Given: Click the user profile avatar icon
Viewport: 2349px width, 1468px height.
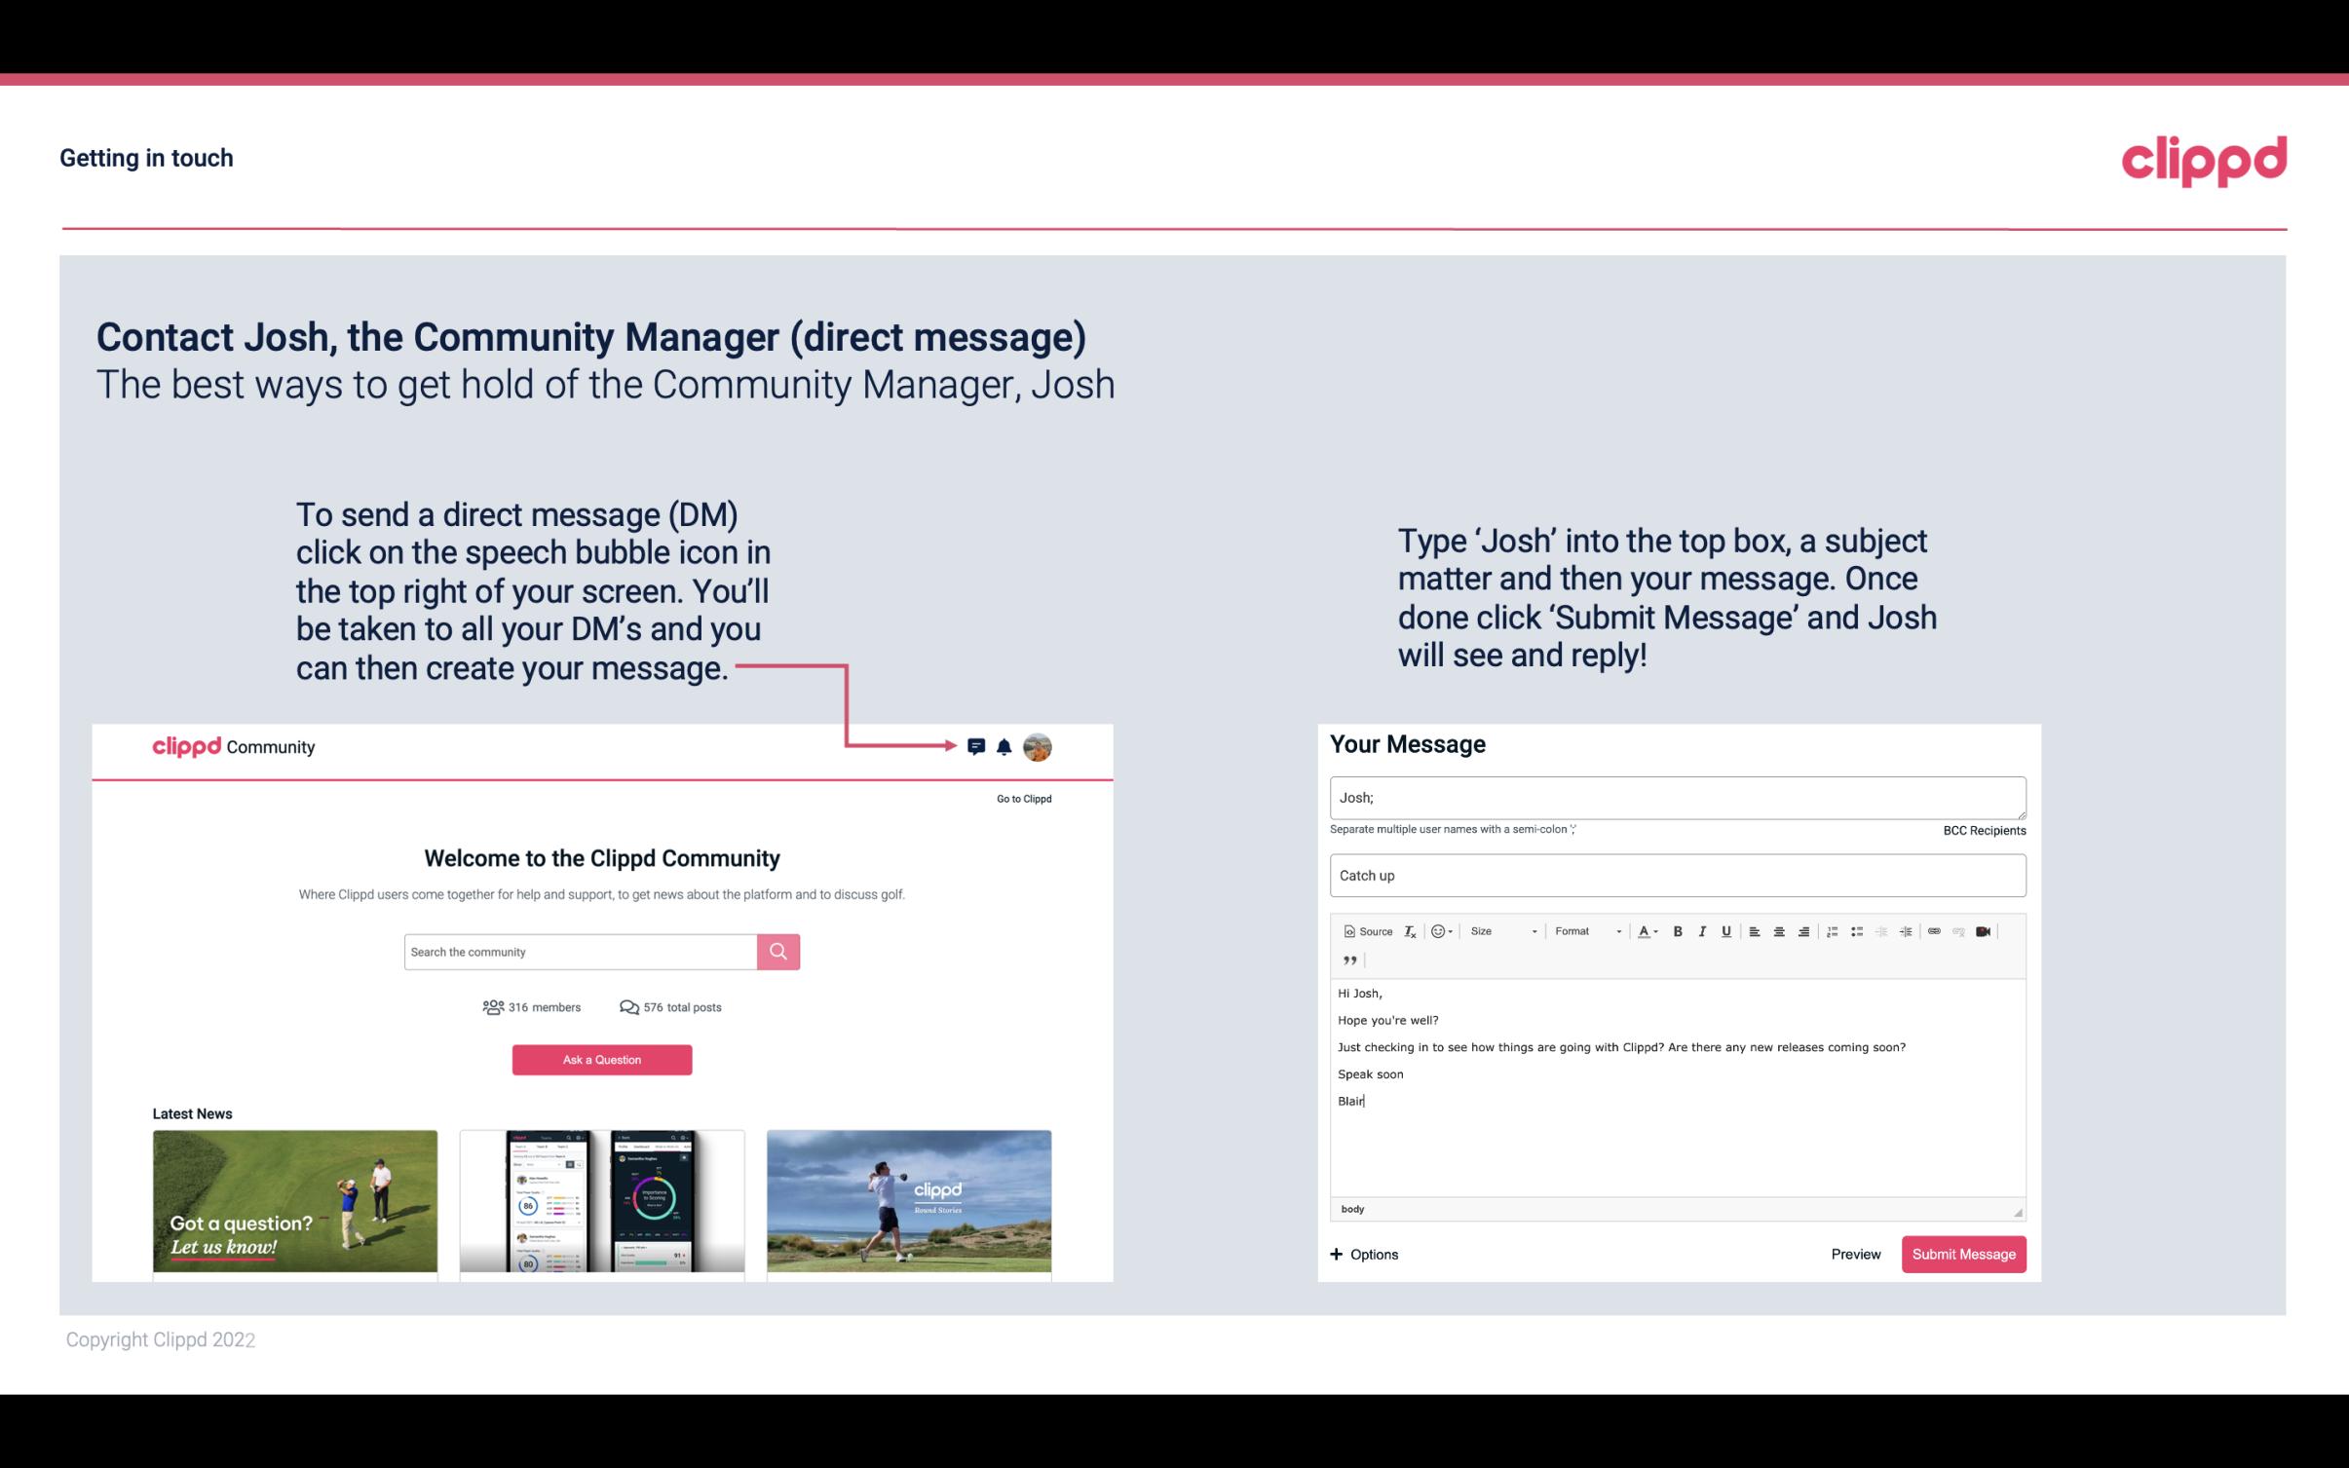Looking at the screenshot, I should [1037, 746].
